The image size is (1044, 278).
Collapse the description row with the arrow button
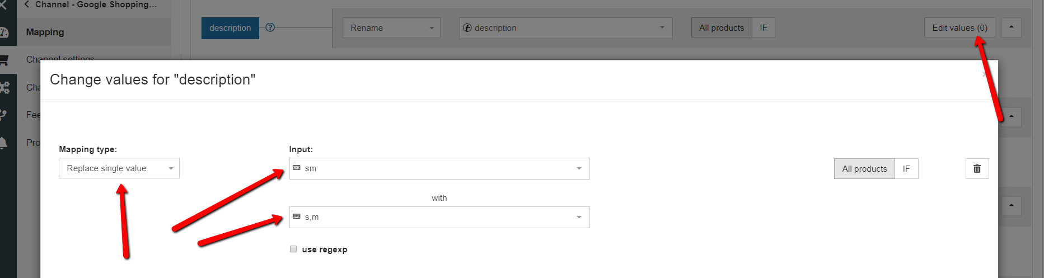pyautogui.click(x=1011, y=27)
